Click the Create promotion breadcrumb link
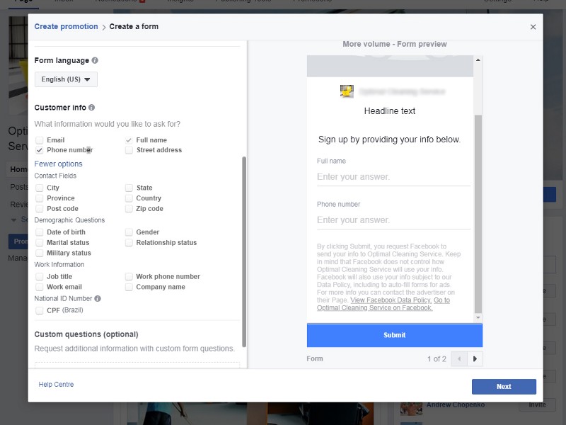Image resolution: width=566 pixels, height=425 pixels. 66,26
